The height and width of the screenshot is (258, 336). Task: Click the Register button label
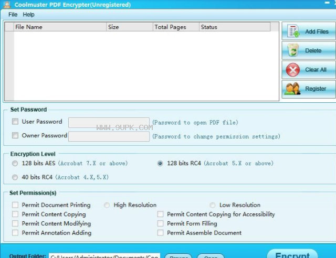(316, 89)
